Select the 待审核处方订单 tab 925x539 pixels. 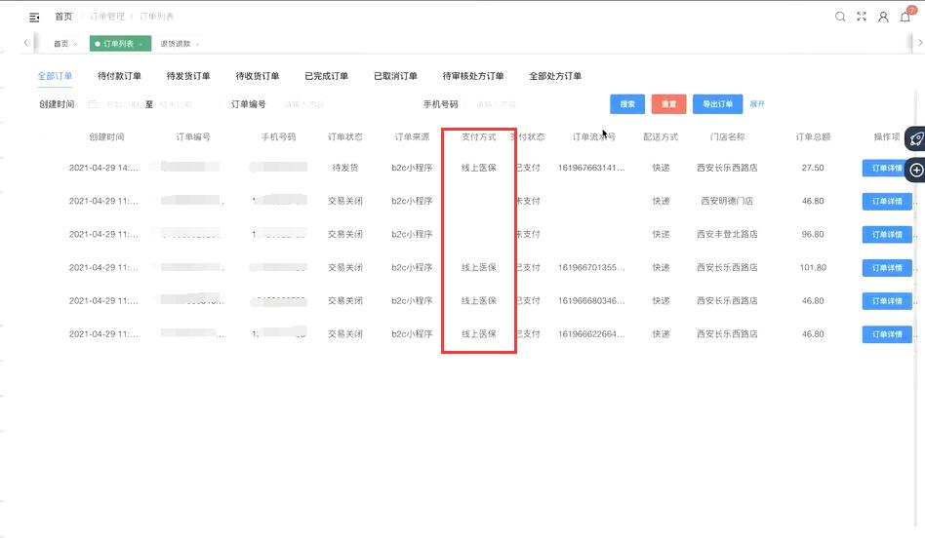(473, 76)
